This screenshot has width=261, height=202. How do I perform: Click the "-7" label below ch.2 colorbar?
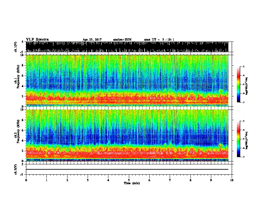pyautogui.click(x=243, y=157)
